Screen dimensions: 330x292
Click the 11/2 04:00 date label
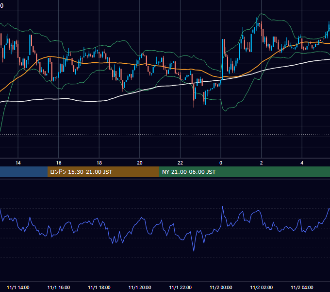coord(302,287)
